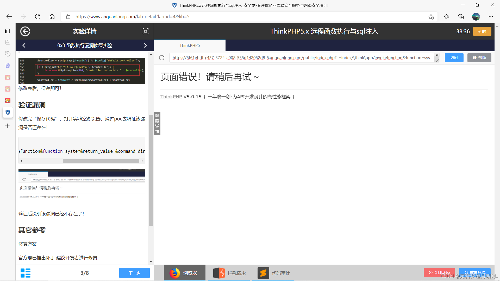Open the Favorites list icon
The width and height of the screenshot is (500, 281).
coord(447,17)
